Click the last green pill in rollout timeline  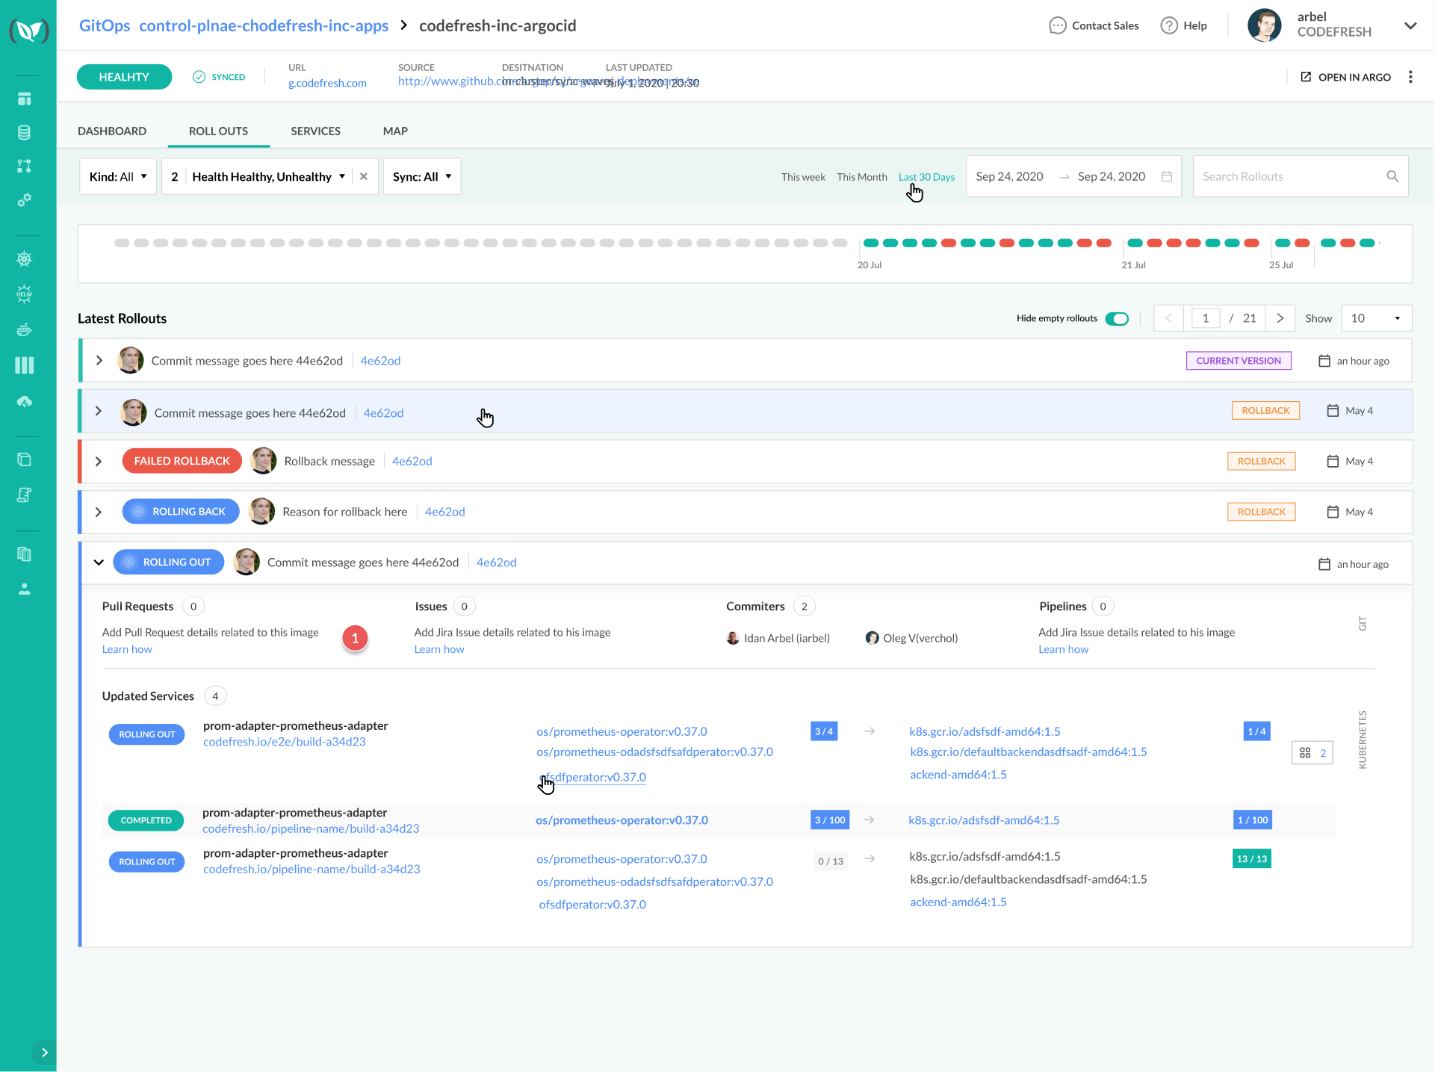point(1367,243)
